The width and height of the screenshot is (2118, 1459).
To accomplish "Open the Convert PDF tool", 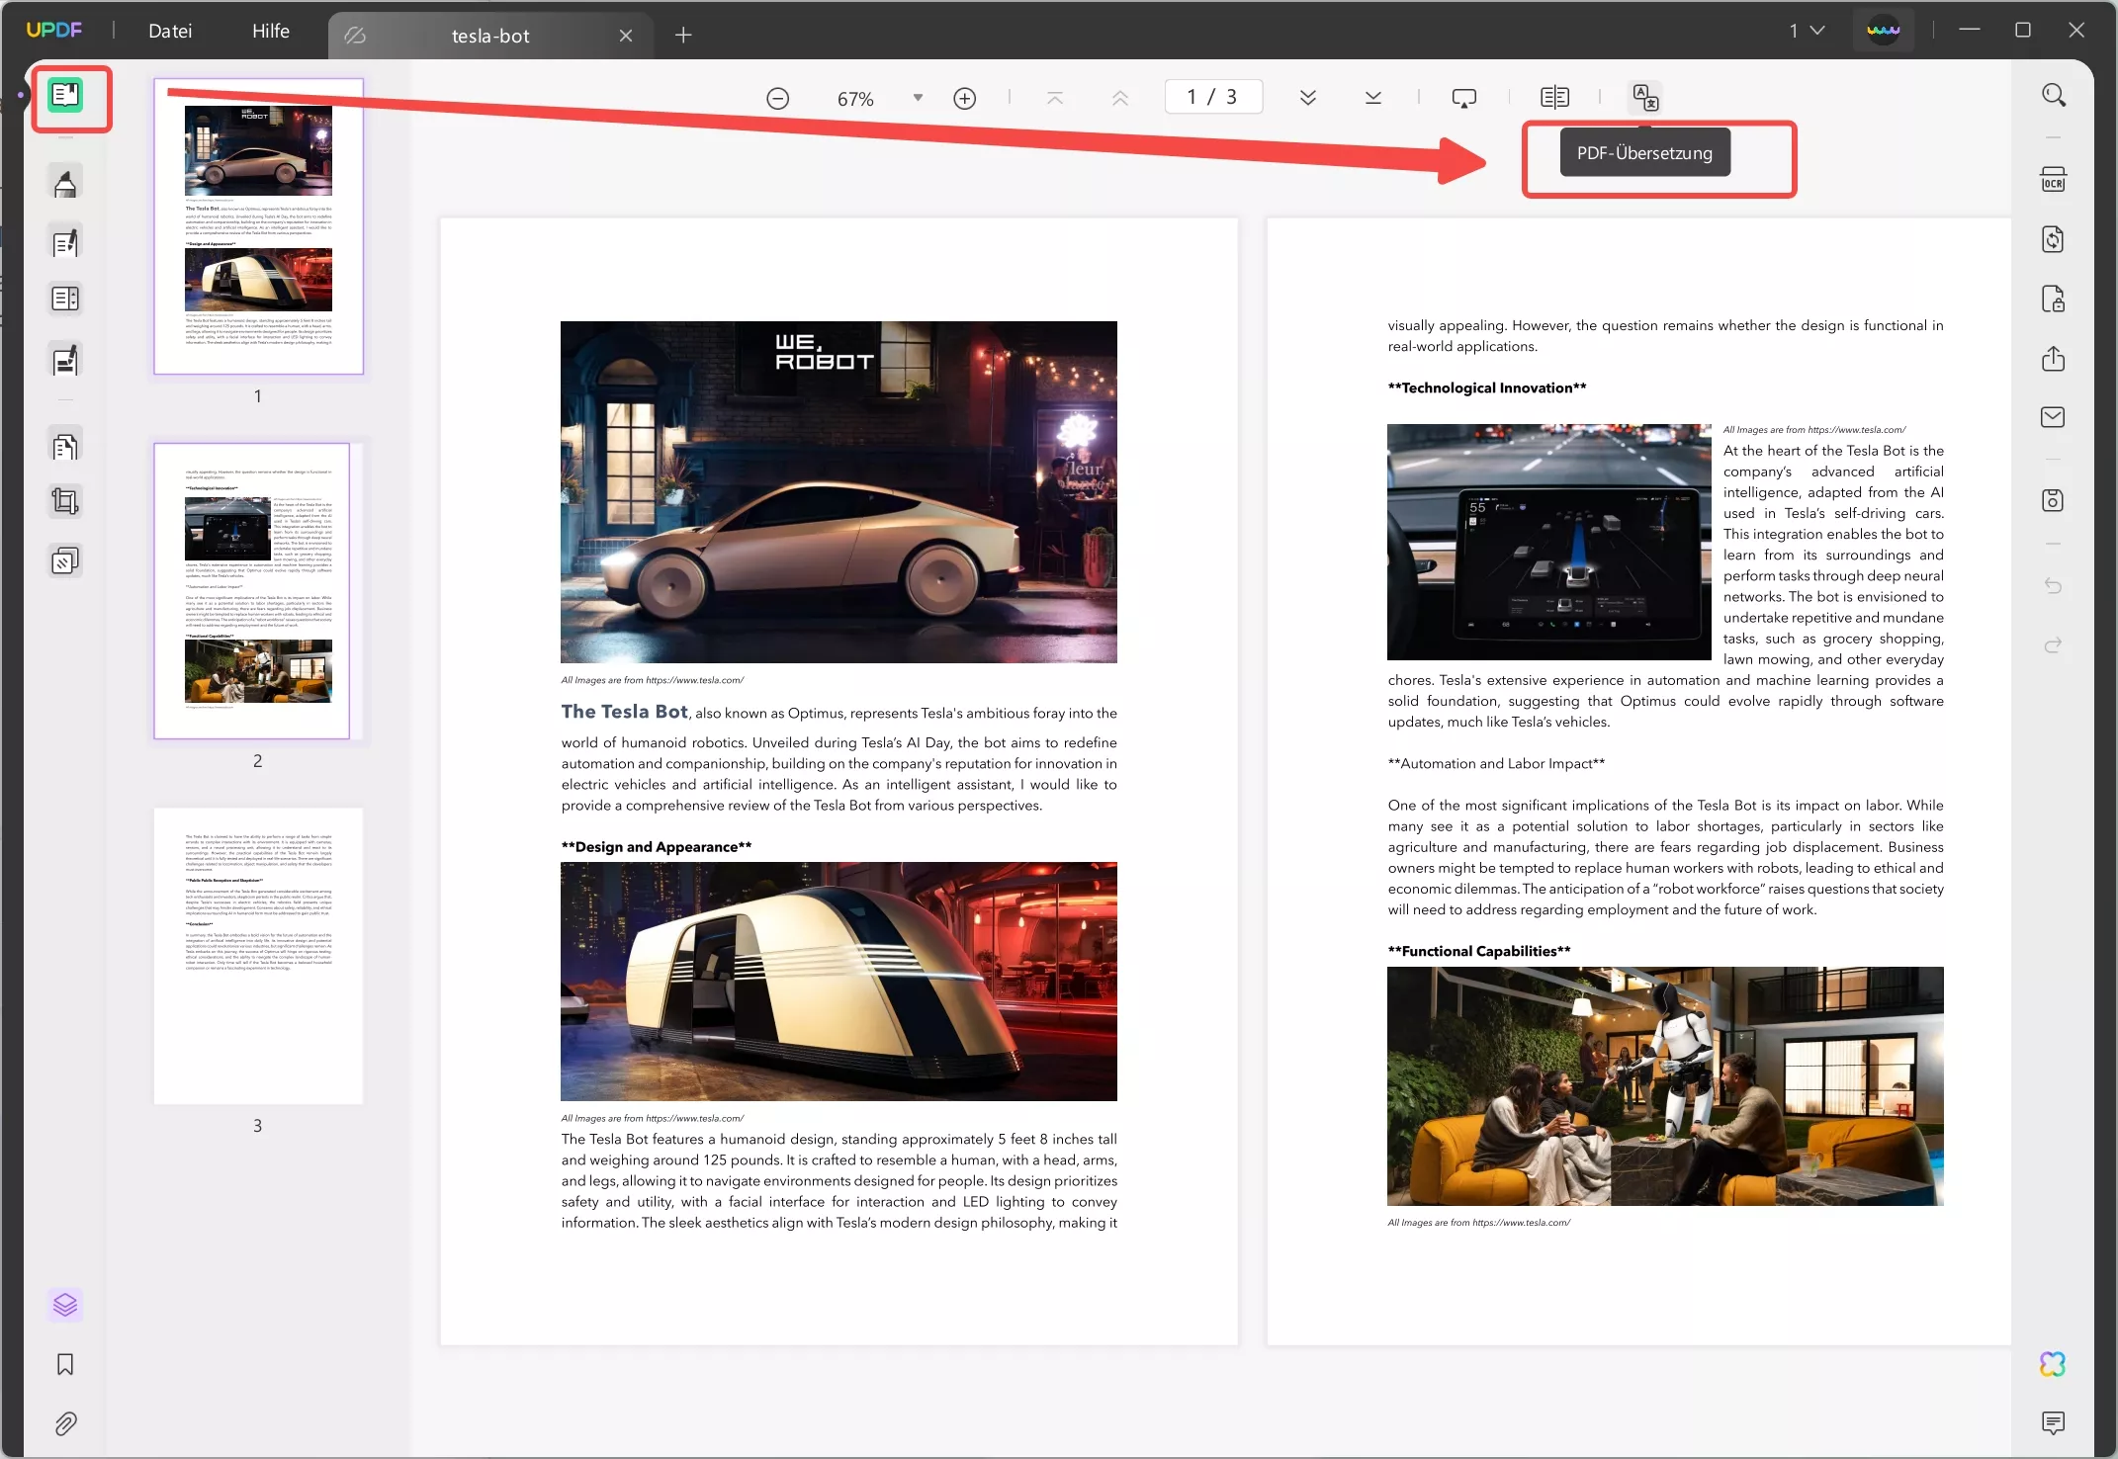I will 2054,240.
